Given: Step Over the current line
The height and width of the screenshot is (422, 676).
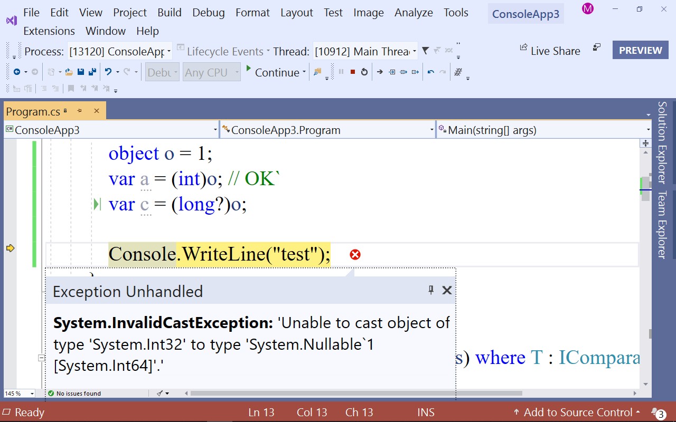Looking at the screenshot, I should coord(404,72).
